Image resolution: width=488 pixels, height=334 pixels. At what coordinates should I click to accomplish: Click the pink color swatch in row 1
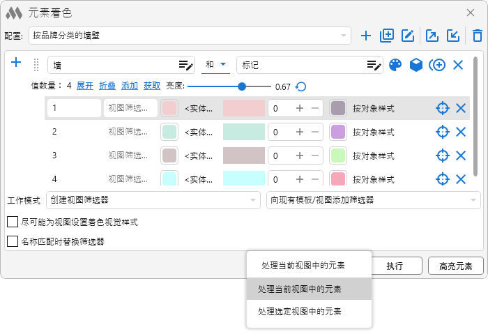point(169,108)
